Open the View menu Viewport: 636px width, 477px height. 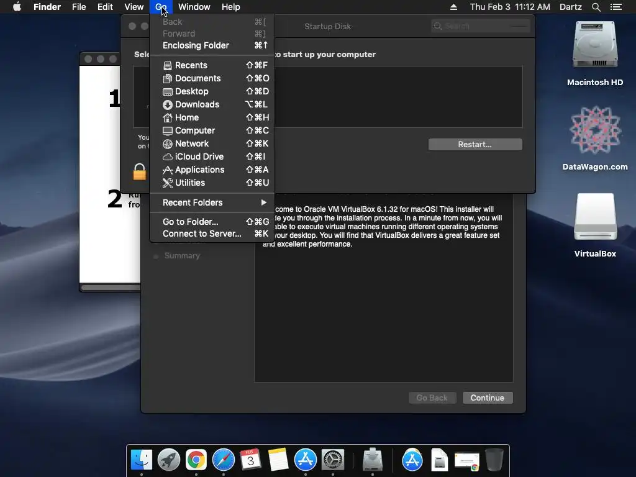tap(134, 7)
